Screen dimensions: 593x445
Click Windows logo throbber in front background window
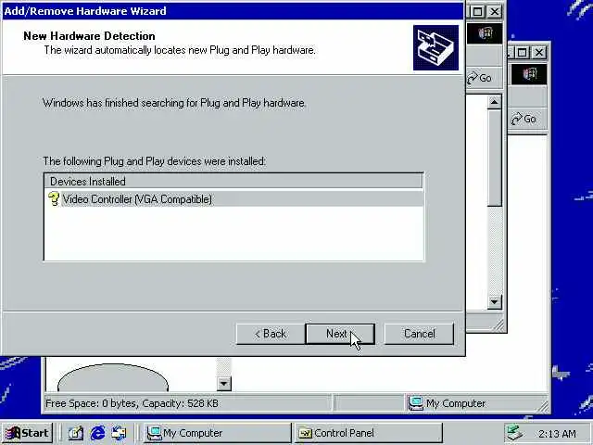point(486,33)
